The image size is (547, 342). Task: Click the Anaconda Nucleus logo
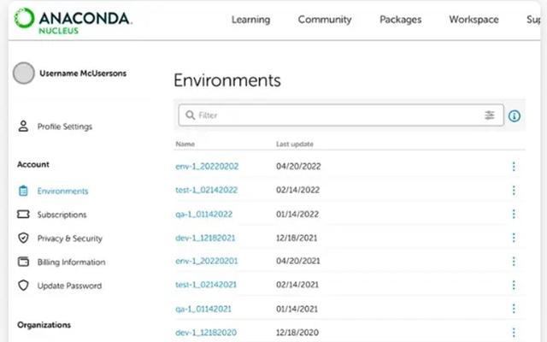74,21
